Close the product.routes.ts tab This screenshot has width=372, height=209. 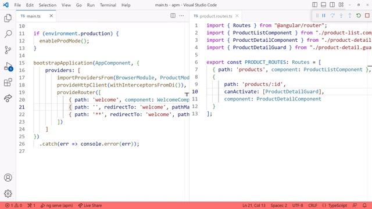coord(237,16)
